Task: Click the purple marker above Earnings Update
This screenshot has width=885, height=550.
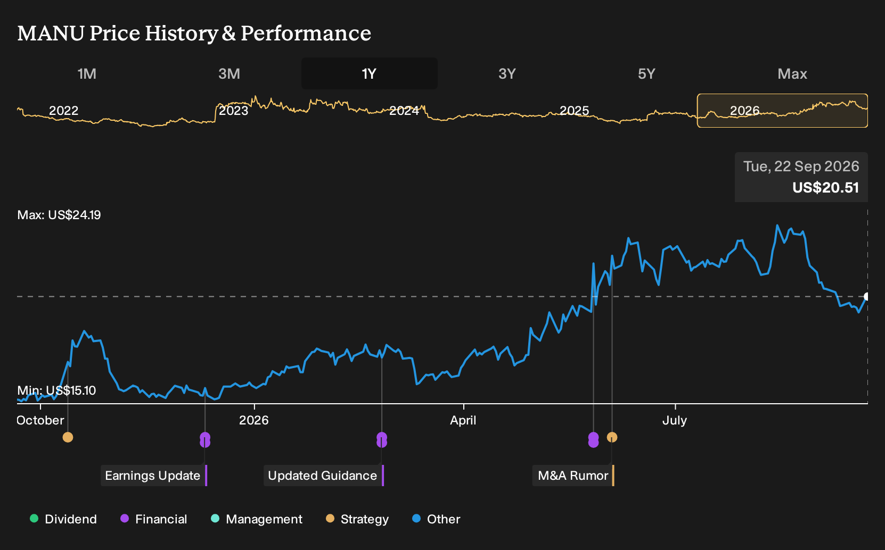Action: [205, 440]
